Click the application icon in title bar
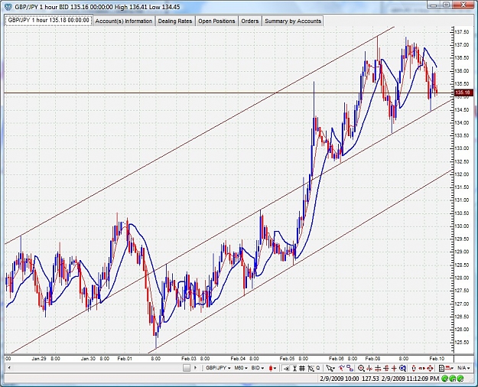 (8, 7)
